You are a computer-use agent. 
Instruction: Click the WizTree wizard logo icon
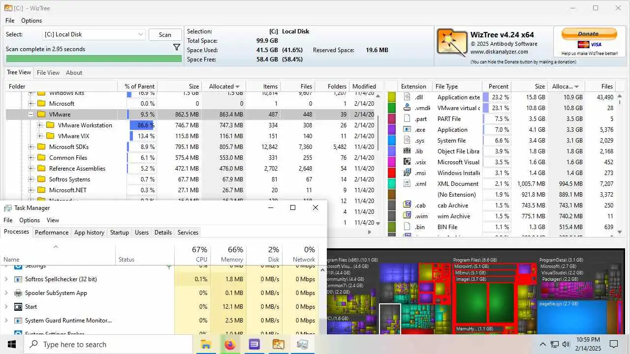[452, 43]
